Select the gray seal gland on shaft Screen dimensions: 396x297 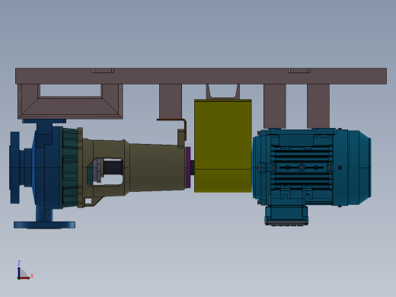click(97, 170)
